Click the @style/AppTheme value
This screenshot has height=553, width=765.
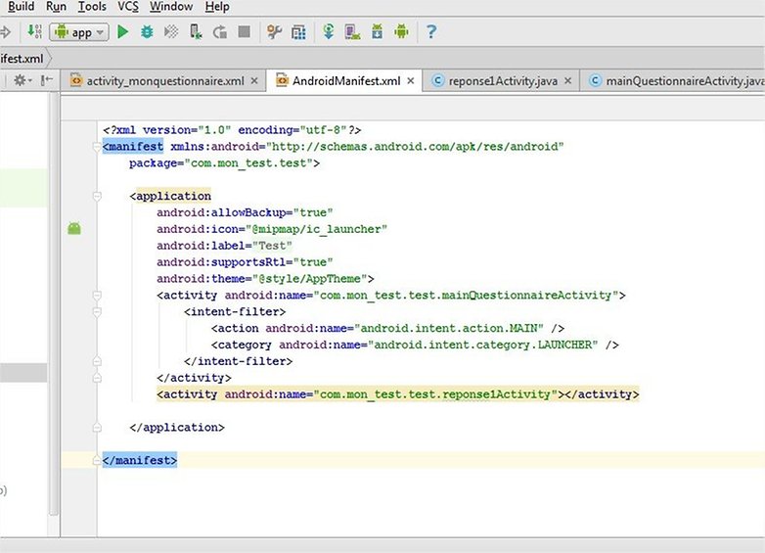tap(309, 279)
